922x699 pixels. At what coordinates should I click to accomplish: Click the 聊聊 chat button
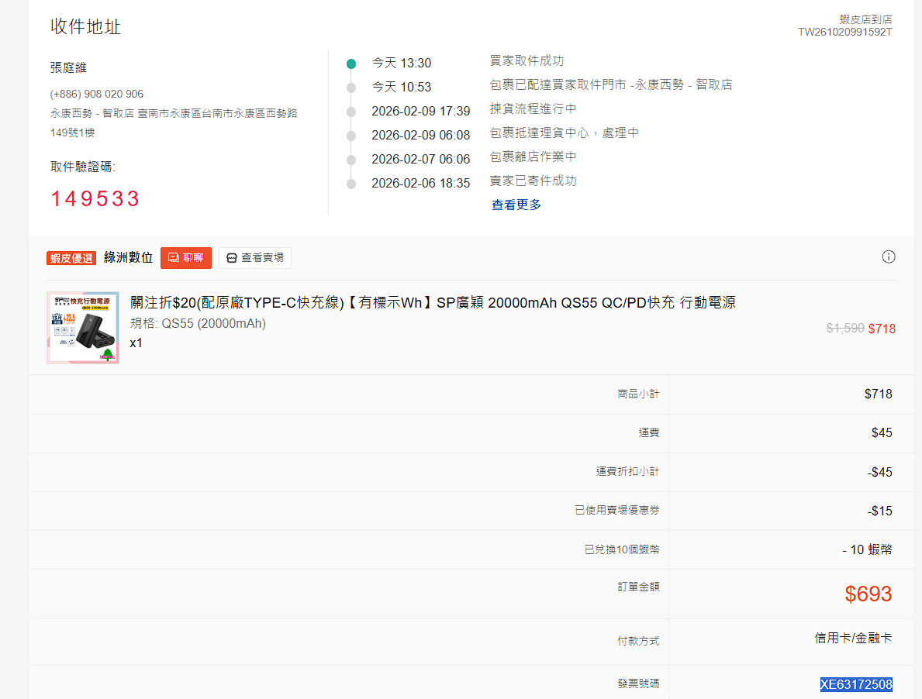point(186,258)
